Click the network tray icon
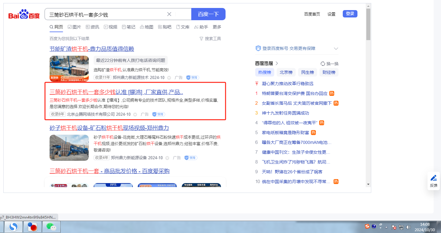The width and height of the screenshot is (441, 233). tap(401, 227)
